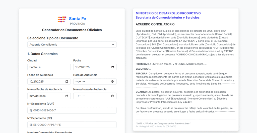257x133 pixels.
Task: Click the Bv. Pellegrini 3100 footer address
Action: coord(156,127)
